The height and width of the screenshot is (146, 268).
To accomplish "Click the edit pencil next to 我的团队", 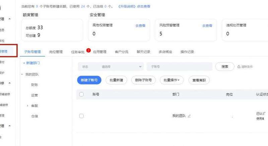I will click(x=189, y=116).
